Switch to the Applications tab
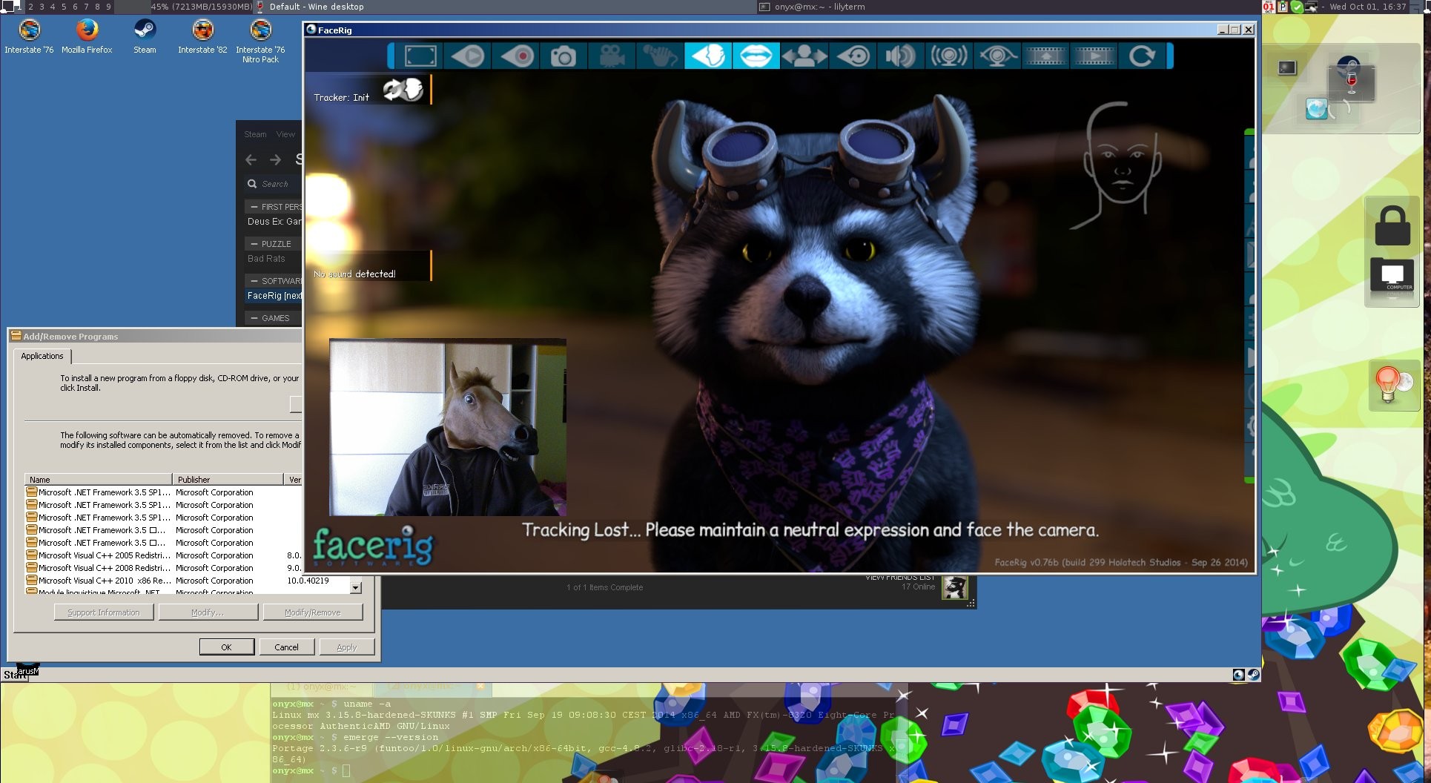Viewport: 1431px width, 783px height. point(42,356)
